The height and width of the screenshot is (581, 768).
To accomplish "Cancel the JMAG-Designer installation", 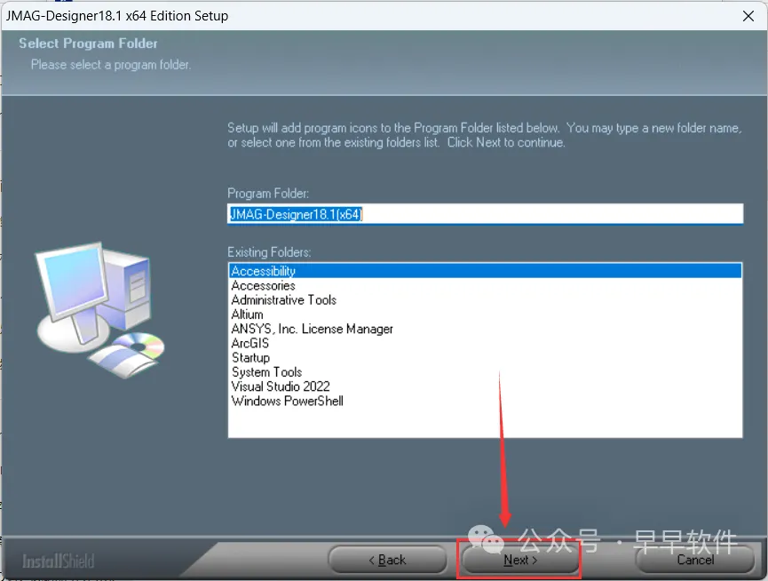I will 695,560.
